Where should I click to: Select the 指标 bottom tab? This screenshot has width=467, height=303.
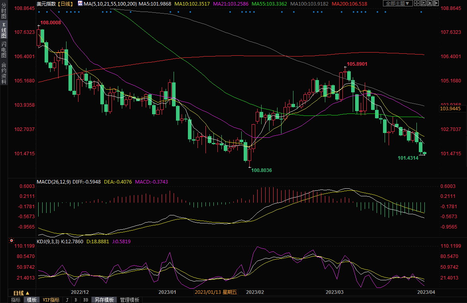click(x=16, y=300)
